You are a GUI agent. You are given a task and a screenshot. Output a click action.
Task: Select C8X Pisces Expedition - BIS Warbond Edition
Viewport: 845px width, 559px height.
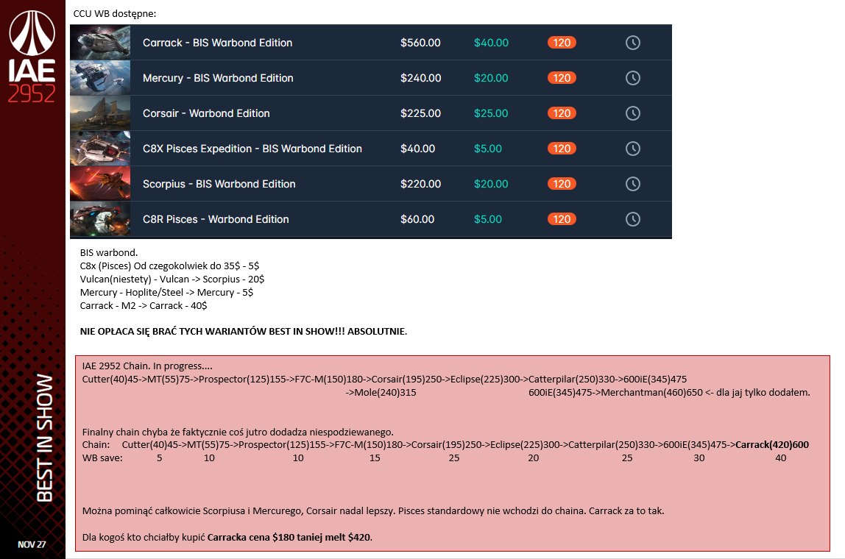(252, 149)
